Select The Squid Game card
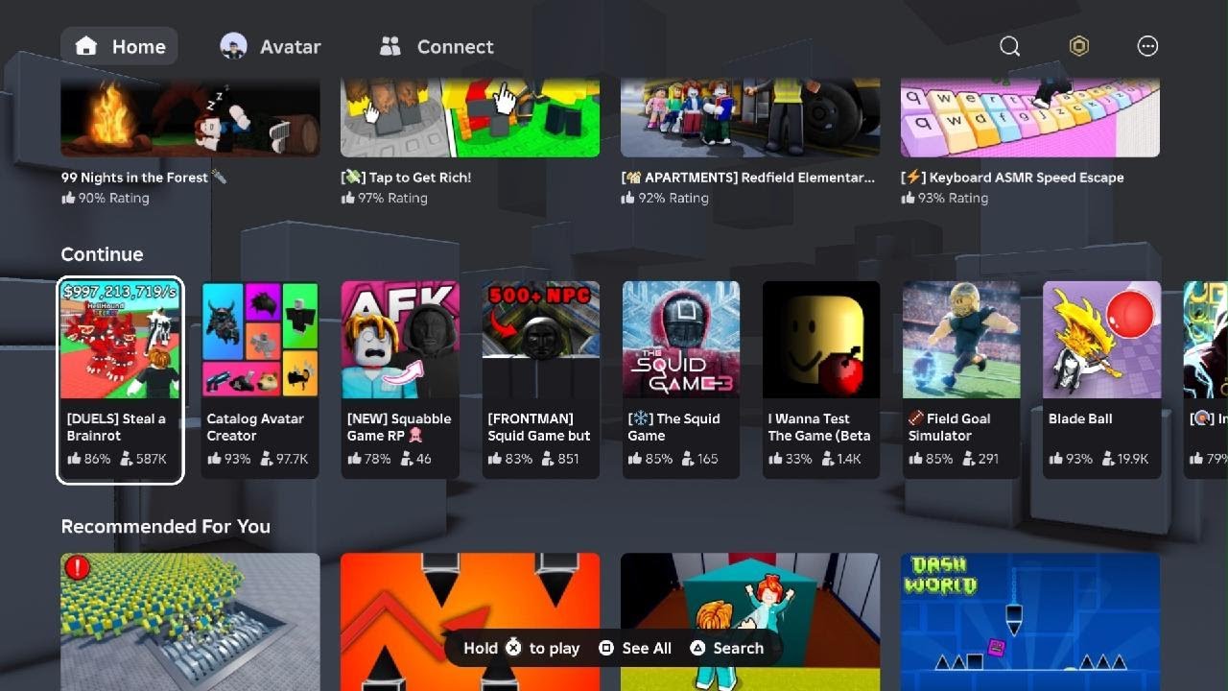1228x691 pixels. point(680,380)
